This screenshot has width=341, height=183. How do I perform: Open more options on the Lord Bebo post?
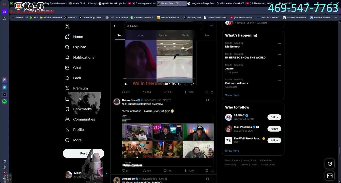point(212,179)
